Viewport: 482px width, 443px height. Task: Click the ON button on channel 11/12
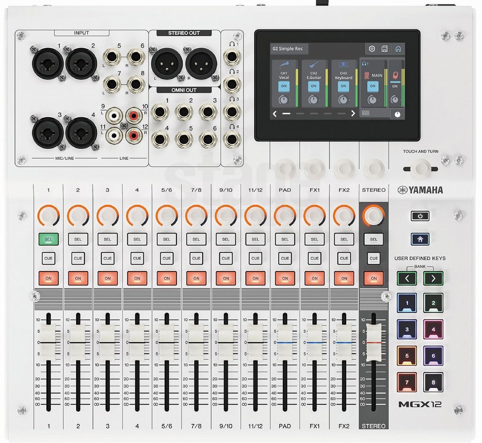[x=255, y=278]
